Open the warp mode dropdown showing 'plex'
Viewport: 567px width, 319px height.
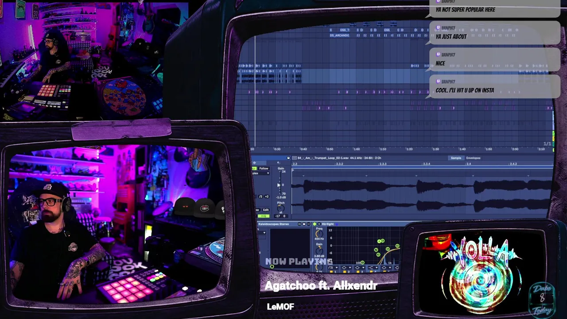(x=261, y=173)
